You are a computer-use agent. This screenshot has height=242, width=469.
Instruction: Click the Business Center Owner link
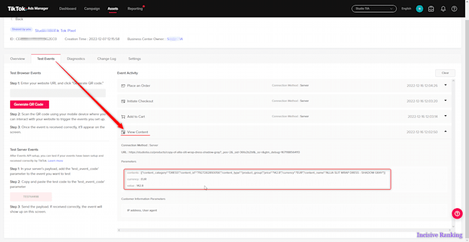tap(175, 39)
